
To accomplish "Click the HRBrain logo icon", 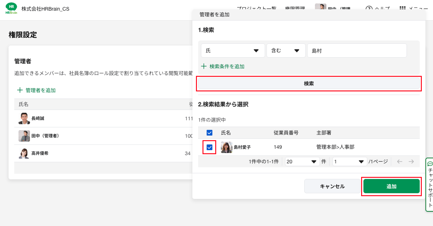I will 12,9.
